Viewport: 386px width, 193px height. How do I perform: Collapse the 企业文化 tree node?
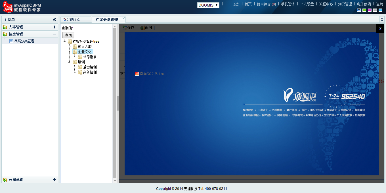coord(70,52)
